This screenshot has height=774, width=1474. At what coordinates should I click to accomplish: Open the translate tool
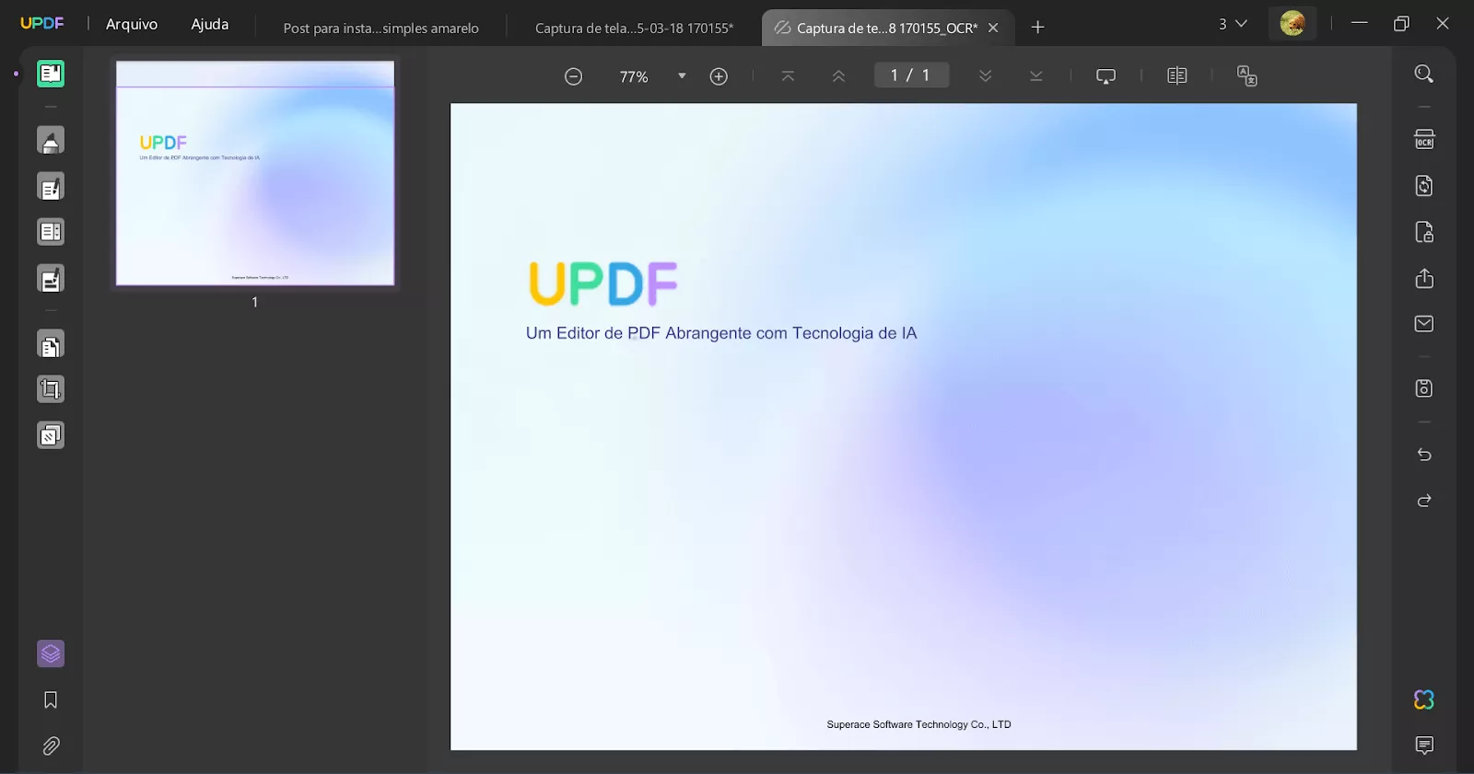tap(1247, 76)
